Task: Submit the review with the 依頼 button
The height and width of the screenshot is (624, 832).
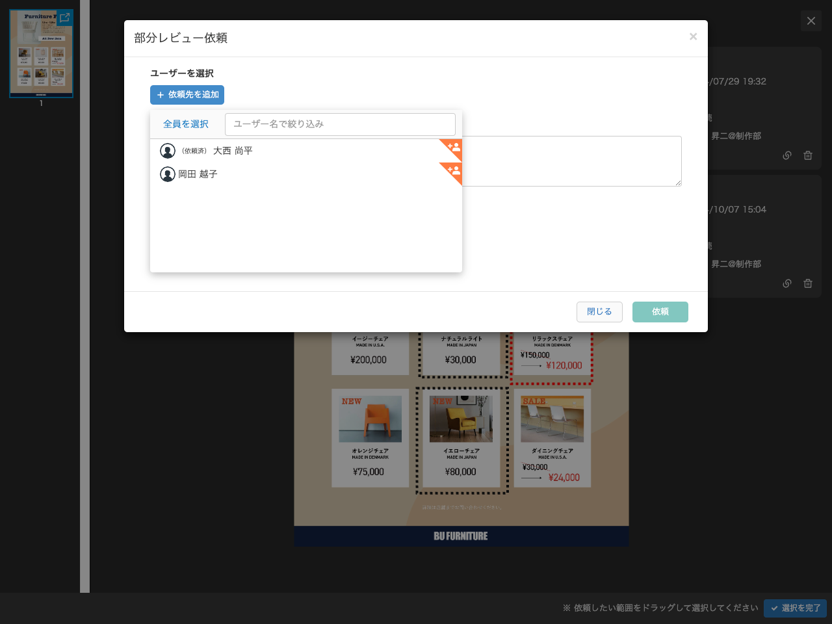Action: [660, 312]
